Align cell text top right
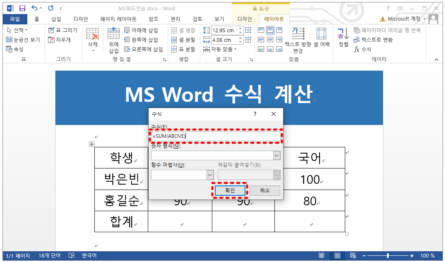Screen dimensions: 445x262 coord(279,30)
